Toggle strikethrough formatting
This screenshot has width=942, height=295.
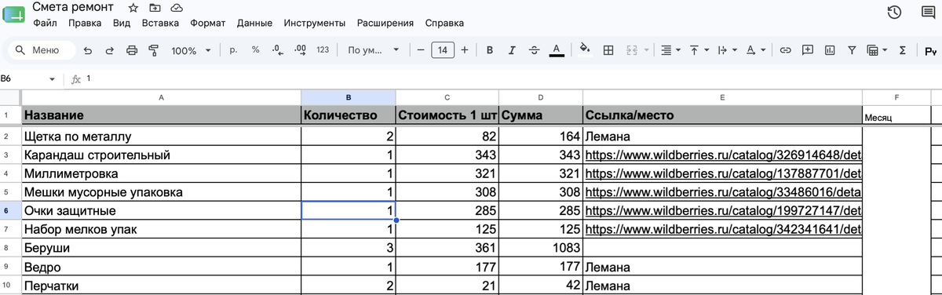coord(534,50)
